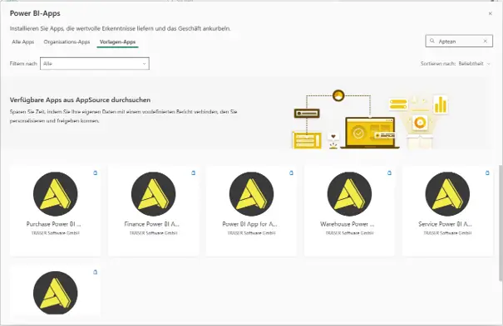The width and height of the screenshot is (503, 326).
Task: Switch to the Organisations-Apps tab
Action: coord(67,42)
